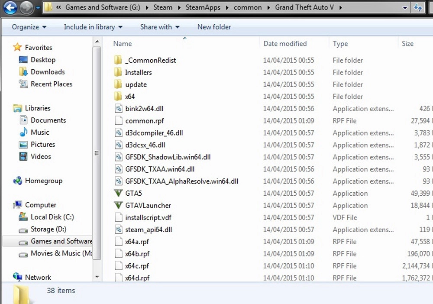The width and height of the screenshot is (433, 304).
Task: Click the Computer icon in navigation pane
Action: point(17,204)
